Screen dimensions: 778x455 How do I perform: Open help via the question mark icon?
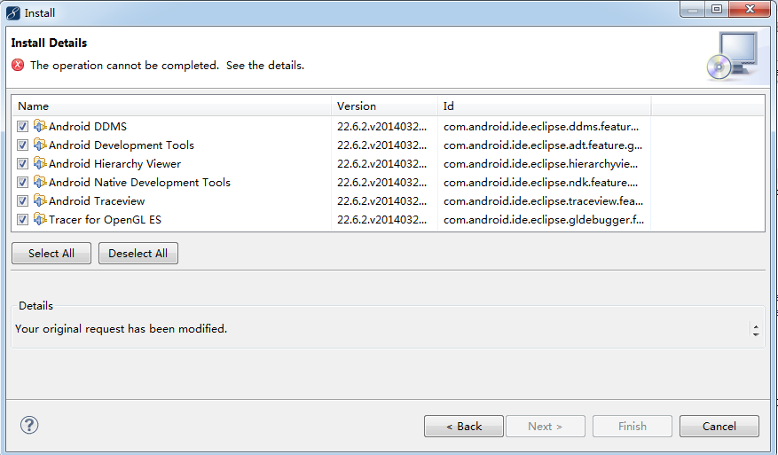click(x=29, y=425)
